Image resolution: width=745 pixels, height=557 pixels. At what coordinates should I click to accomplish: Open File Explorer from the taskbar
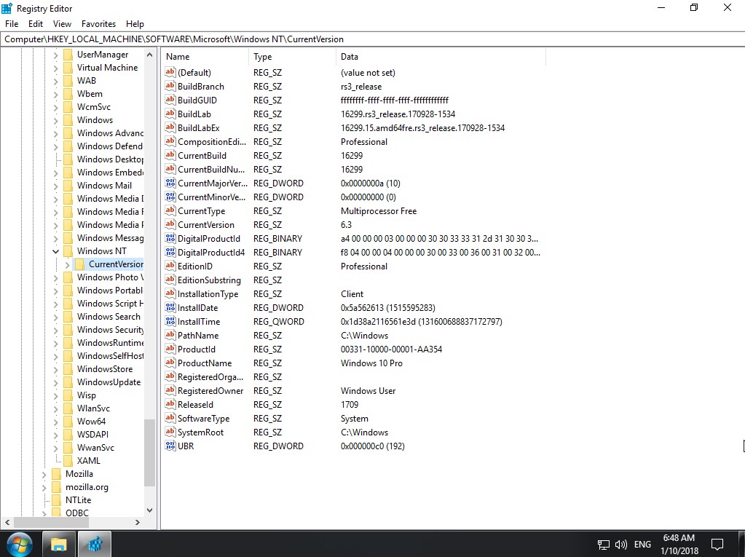(x=58, y=544)
